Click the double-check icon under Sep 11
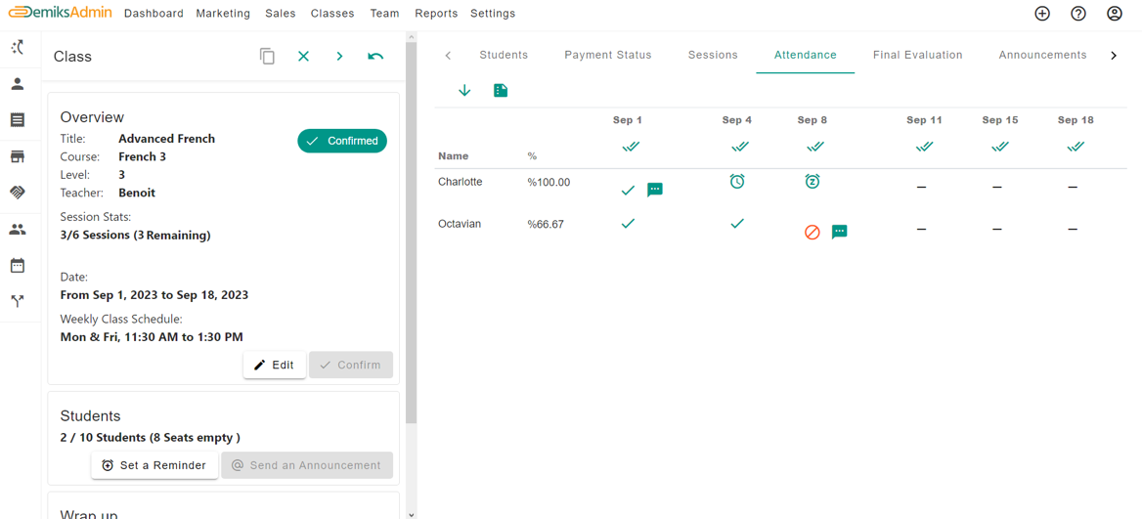Image resolution: width=1142 pixels, height=519 pixels. (924, 147)
